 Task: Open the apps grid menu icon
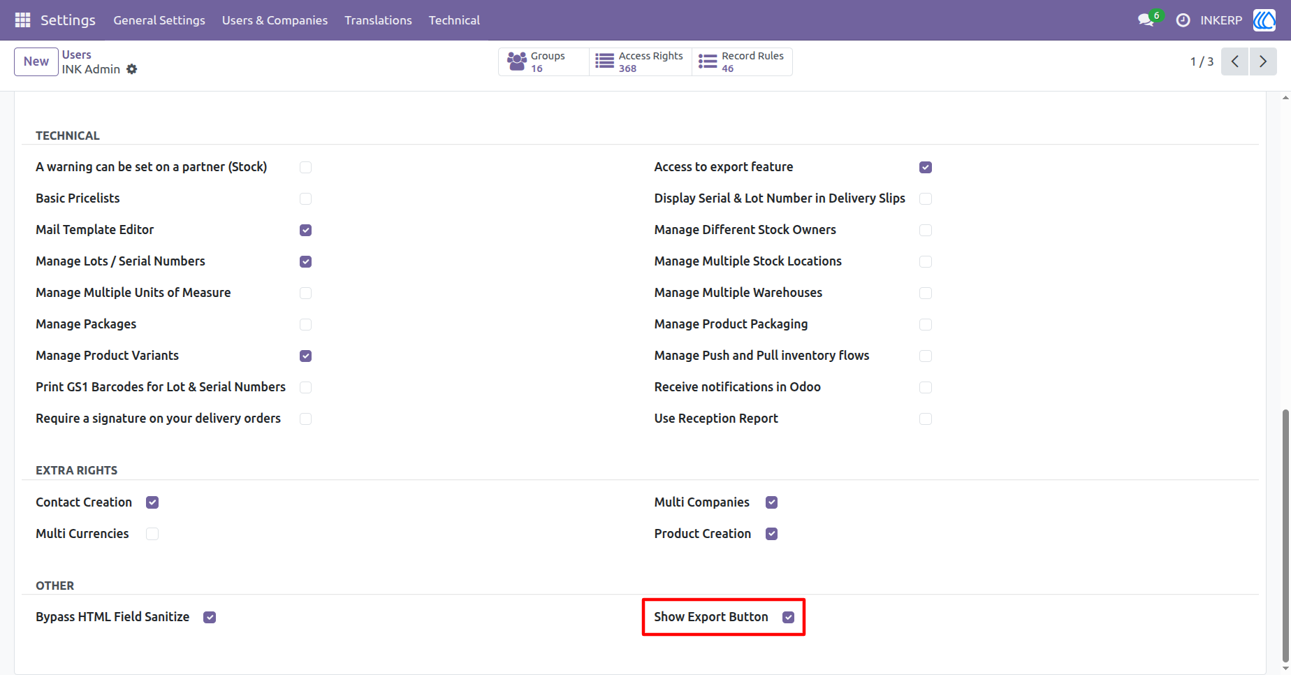pyautogui.click(x=22, y=20)
